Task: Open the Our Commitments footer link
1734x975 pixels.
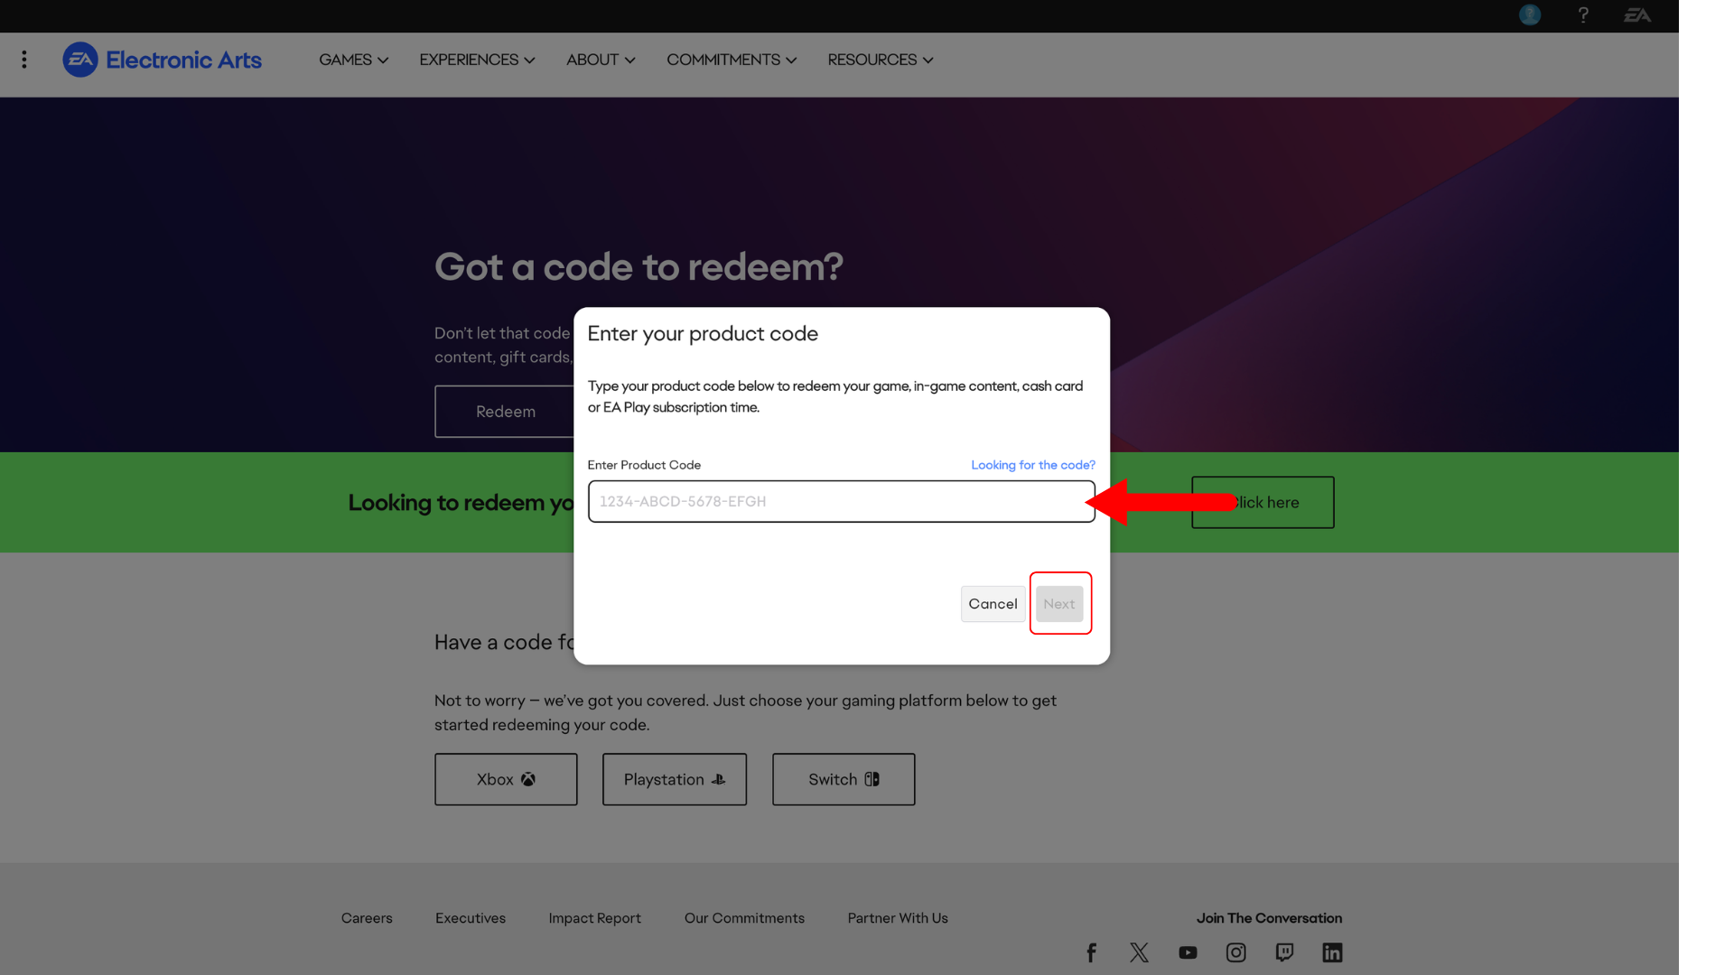Action: 744,918
